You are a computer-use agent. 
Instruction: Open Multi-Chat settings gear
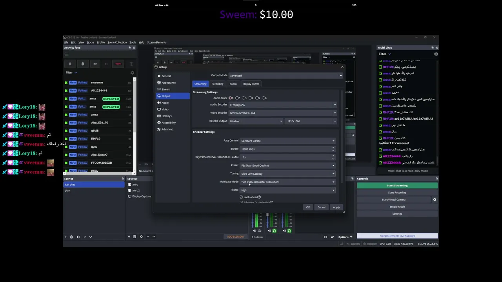436,54
